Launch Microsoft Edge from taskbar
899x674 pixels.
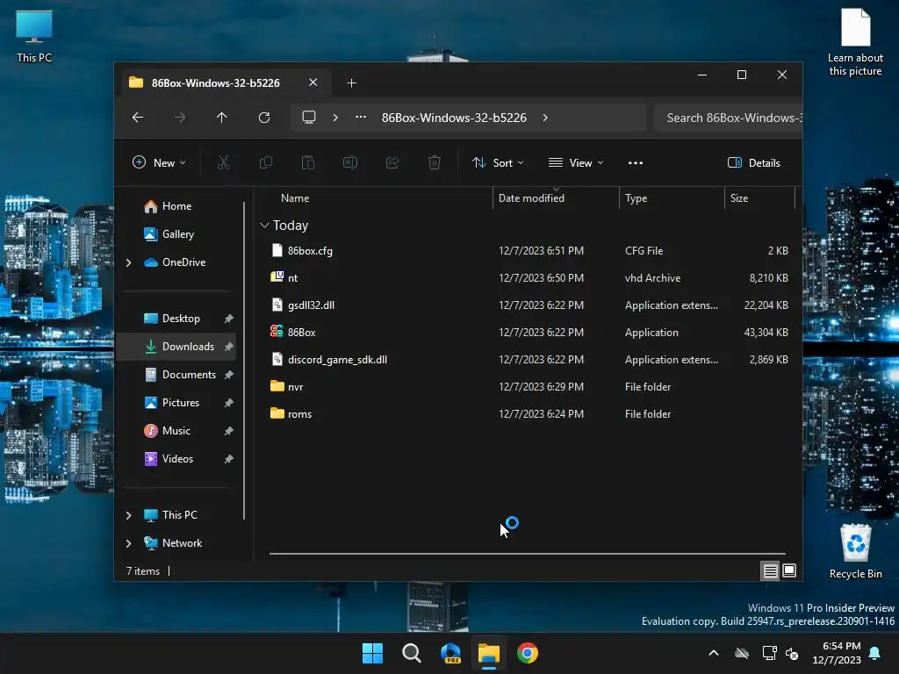(450, 653)
